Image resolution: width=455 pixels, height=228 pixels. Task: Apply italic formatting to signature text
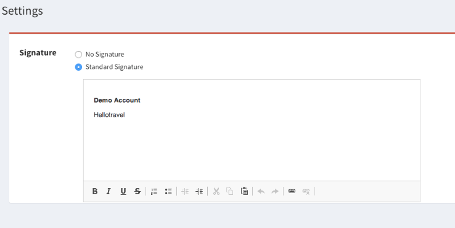[x=109, y=191]
